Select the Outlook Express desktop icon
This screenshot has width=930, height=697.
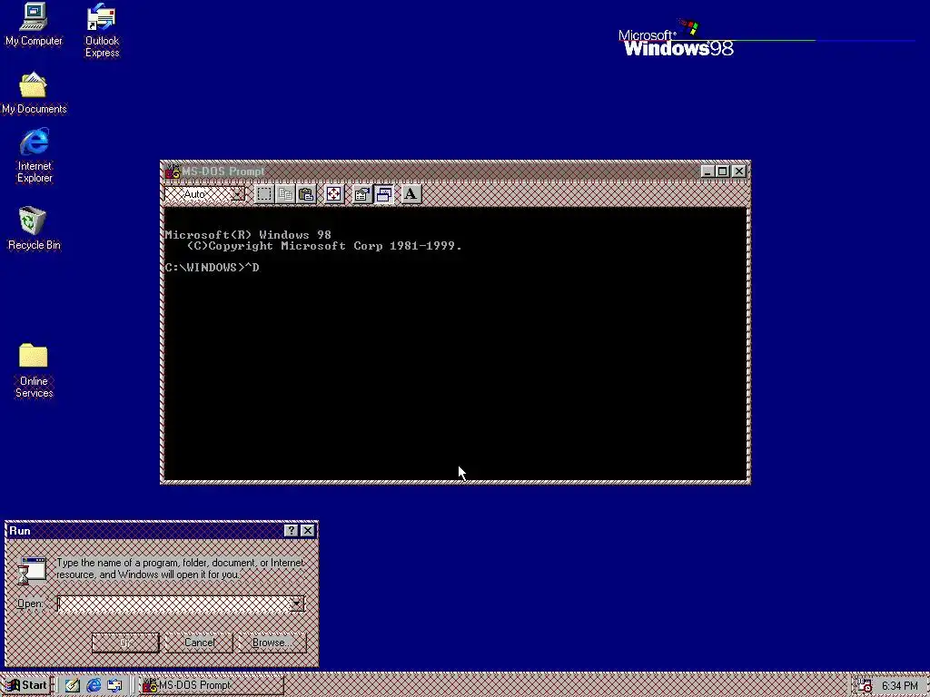tap(102, 30)
